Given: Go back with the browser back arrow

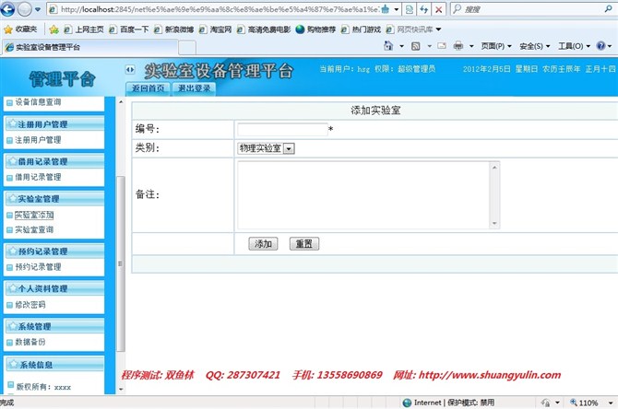Looking at the screenshot, I should (x=7, y=9).
